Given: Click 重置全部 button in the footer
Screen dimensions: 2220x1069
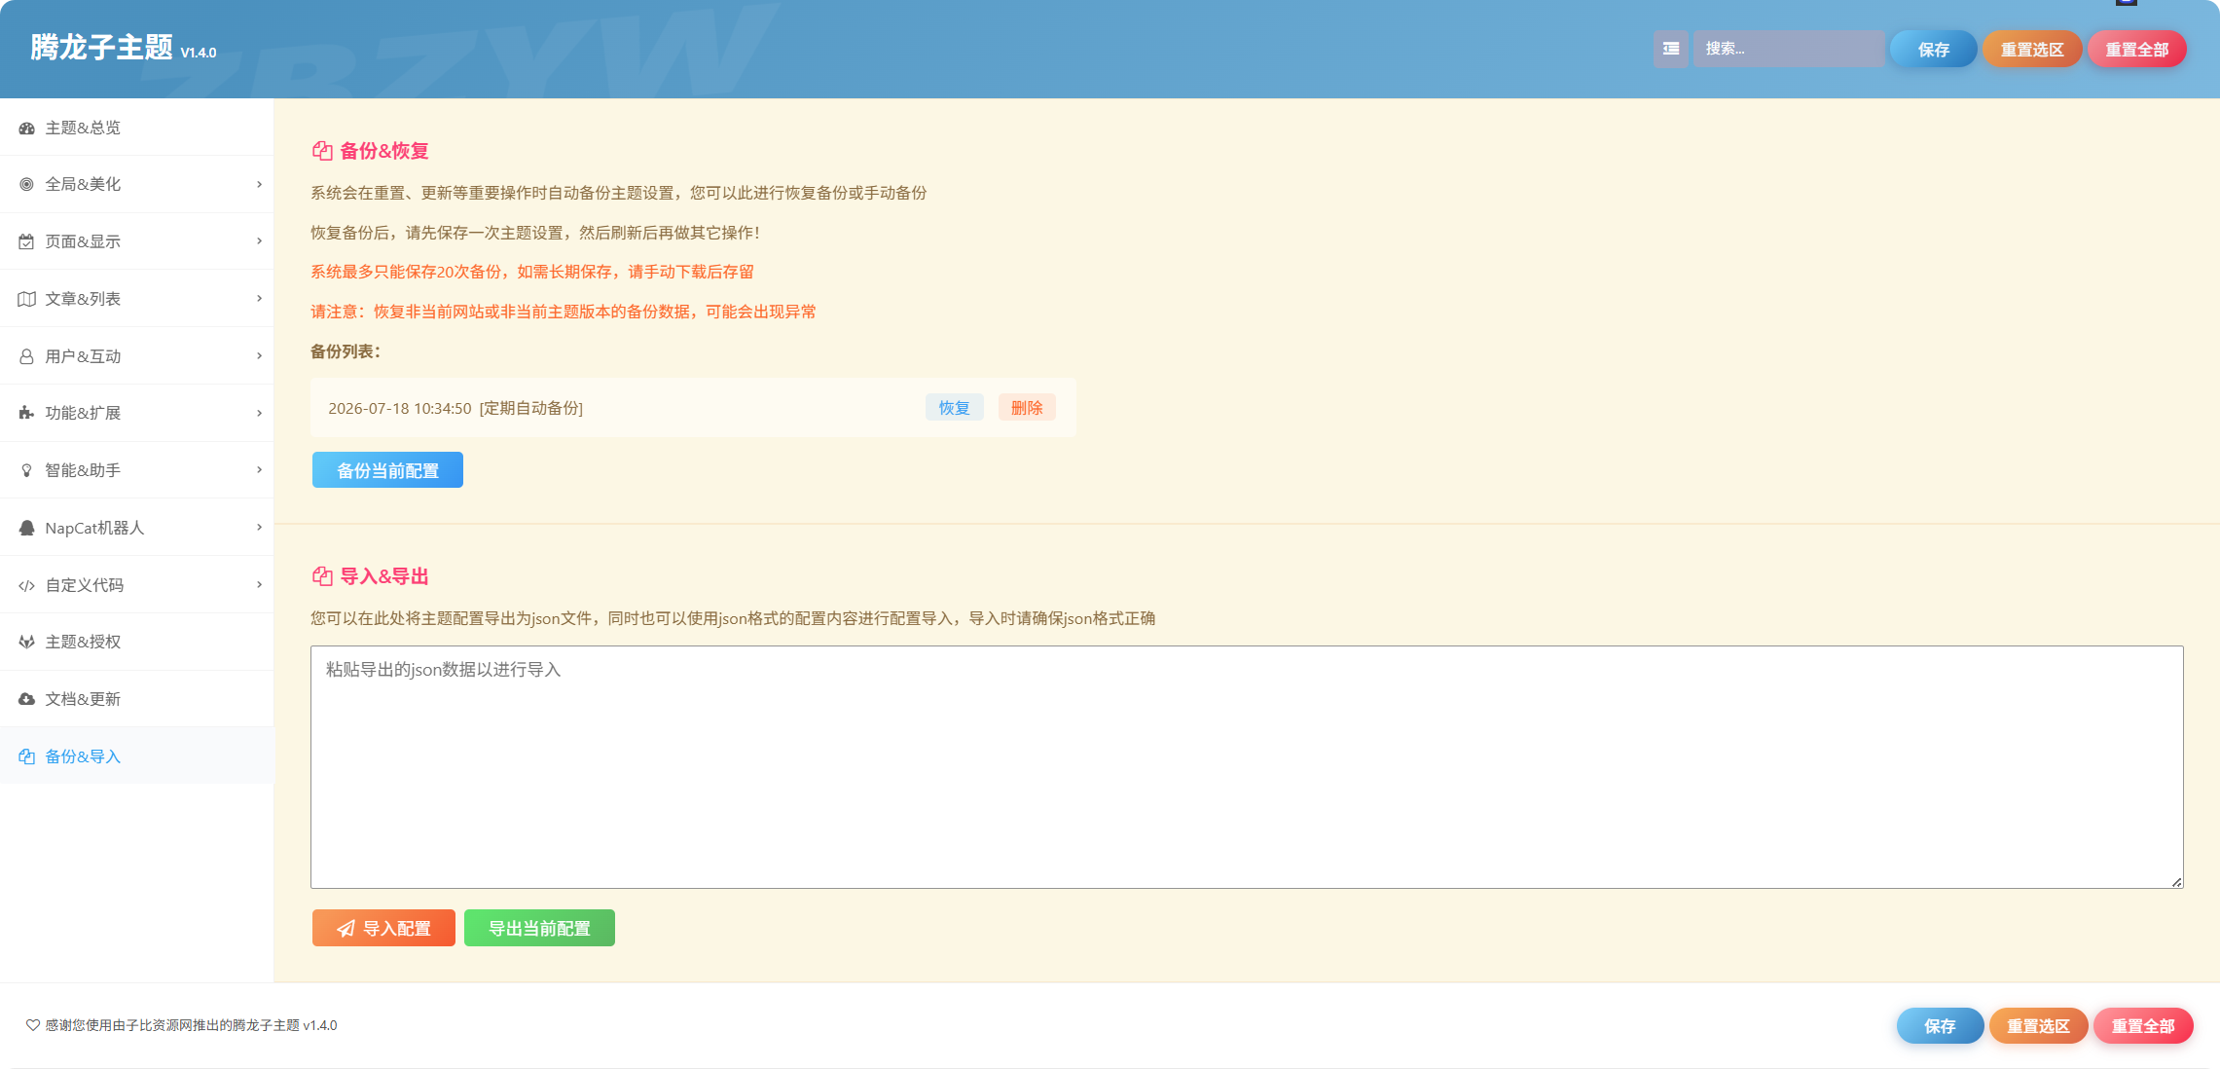Looking at the screenshot, I should [2143, 1026].
